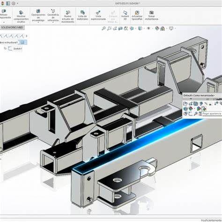Select the Sketch1 item in the tree
The image size is (222, 222).
pyautogui.click(x=18, y=49)
